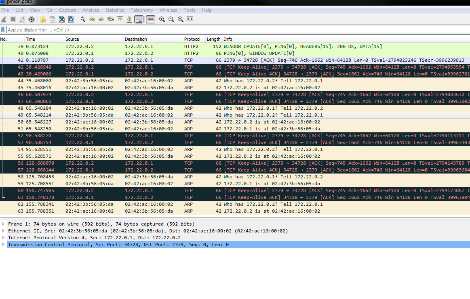Find a packet using the magnifier icon
The width and height of the screenshot is (470, 299).
[82, 19]
